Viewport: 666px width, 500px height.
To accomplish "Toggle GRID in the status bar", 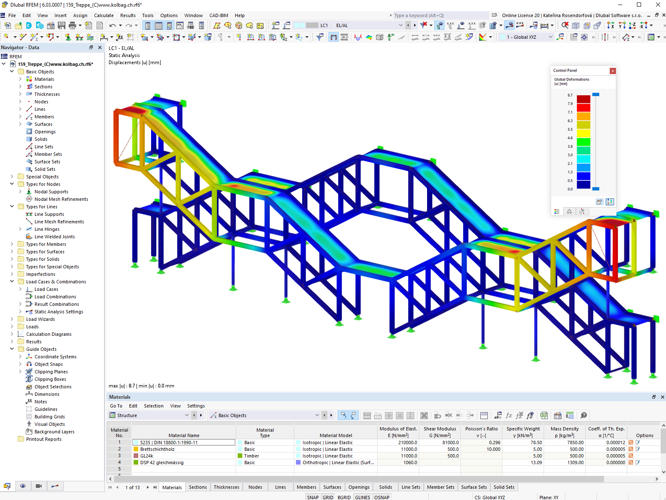I will pyautogui.click(x=328, y=497).
